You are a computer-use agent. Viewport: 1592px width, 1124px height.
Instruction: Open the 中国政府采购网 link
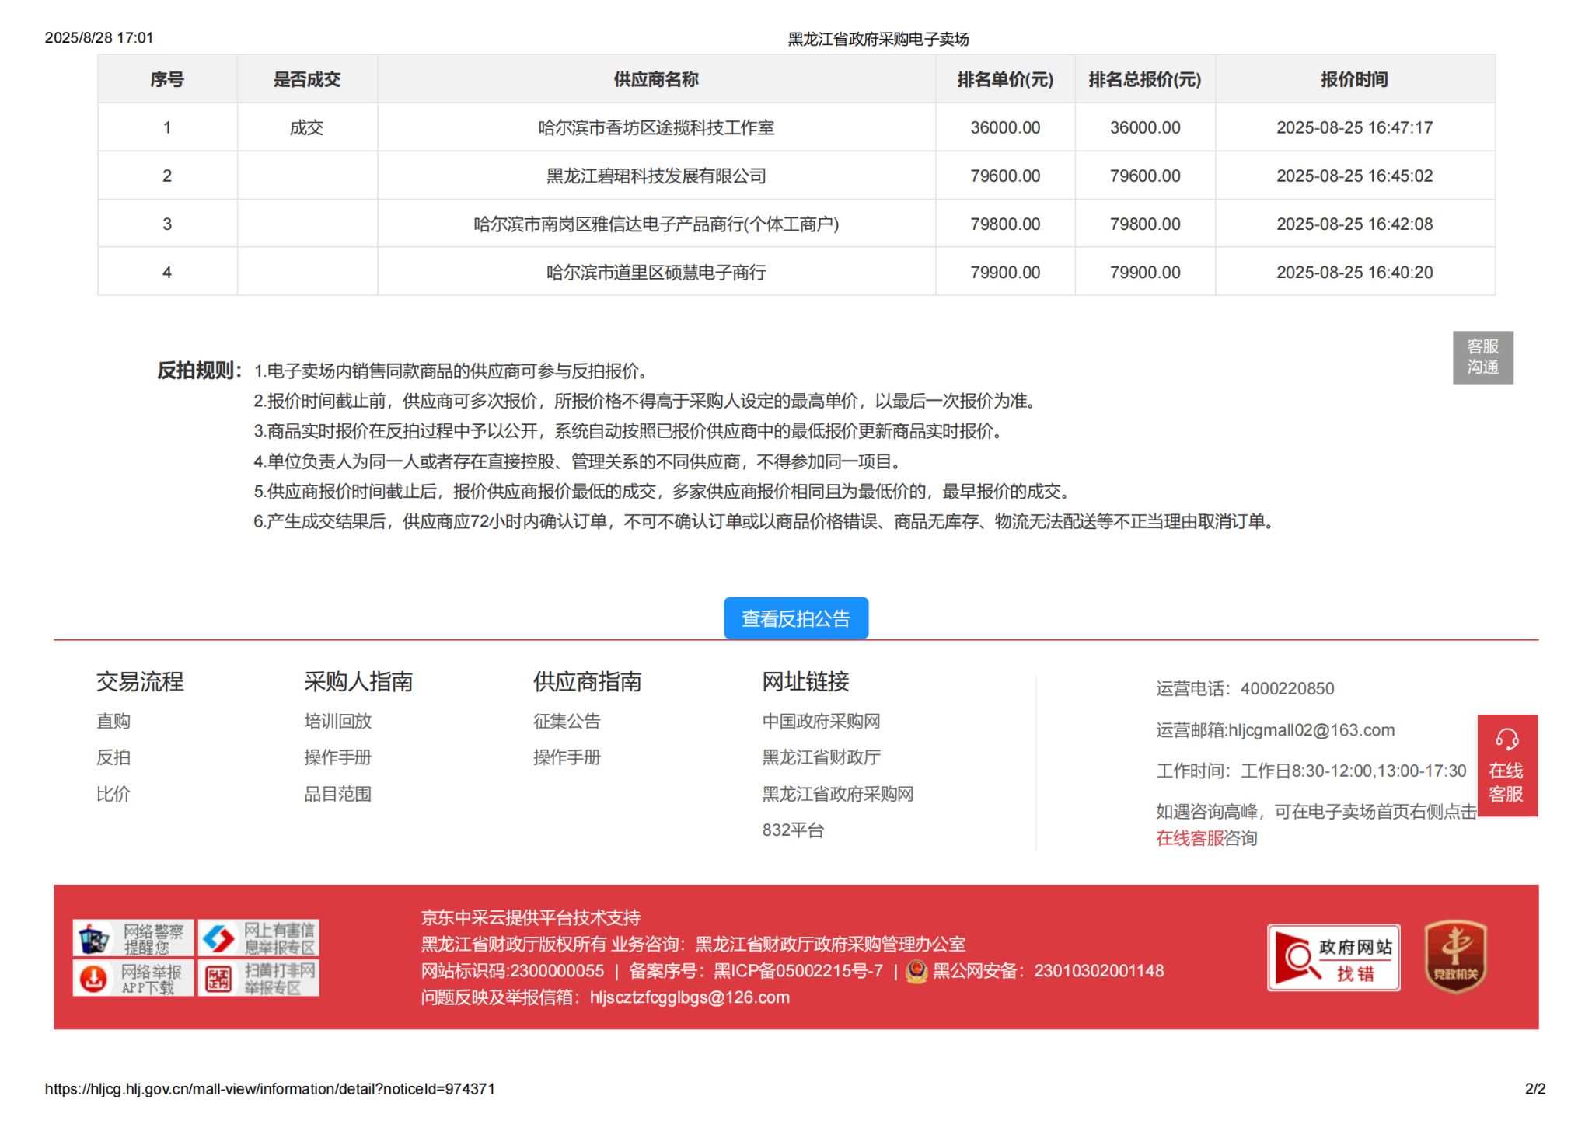(x=821, y=721)
